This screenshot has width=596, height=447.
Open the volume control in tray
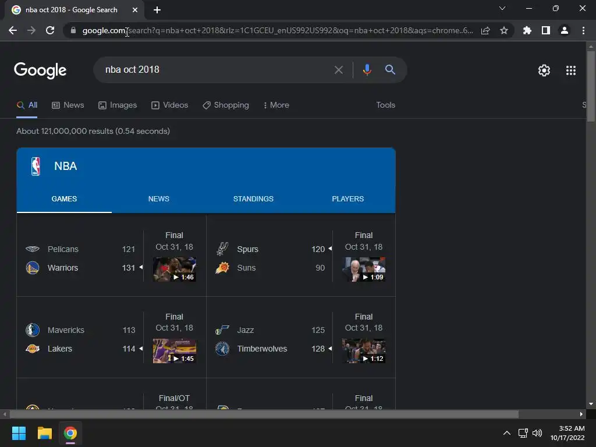tap(537, 433)
